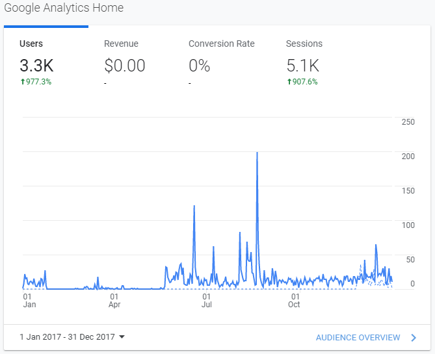Click the $0.00 revenue value
The image size is (435, 354).
click(x=125, y=66)
